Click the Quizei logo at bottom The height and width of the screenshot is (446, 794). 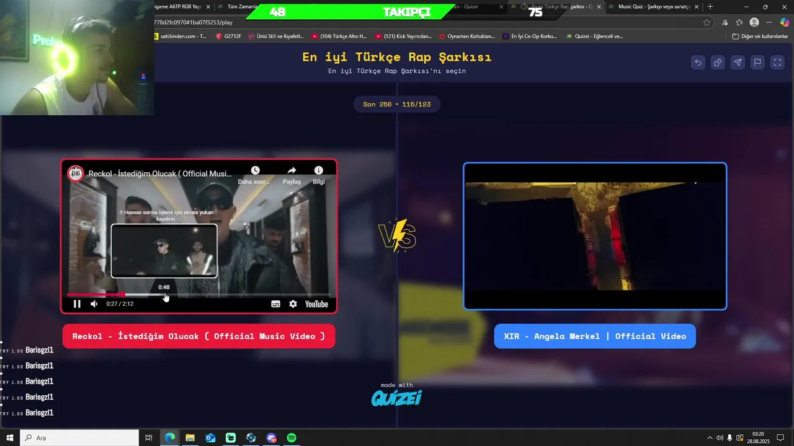point(396,398)
